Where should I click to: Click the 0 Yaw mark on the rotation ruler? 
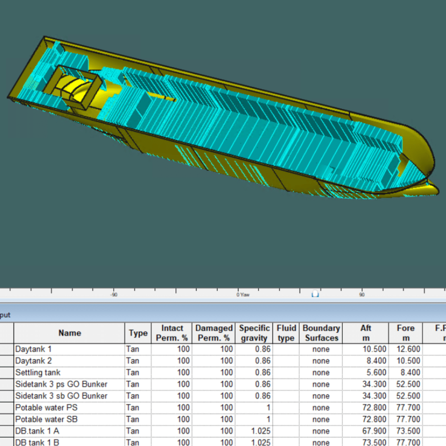[x=243, y=294]
